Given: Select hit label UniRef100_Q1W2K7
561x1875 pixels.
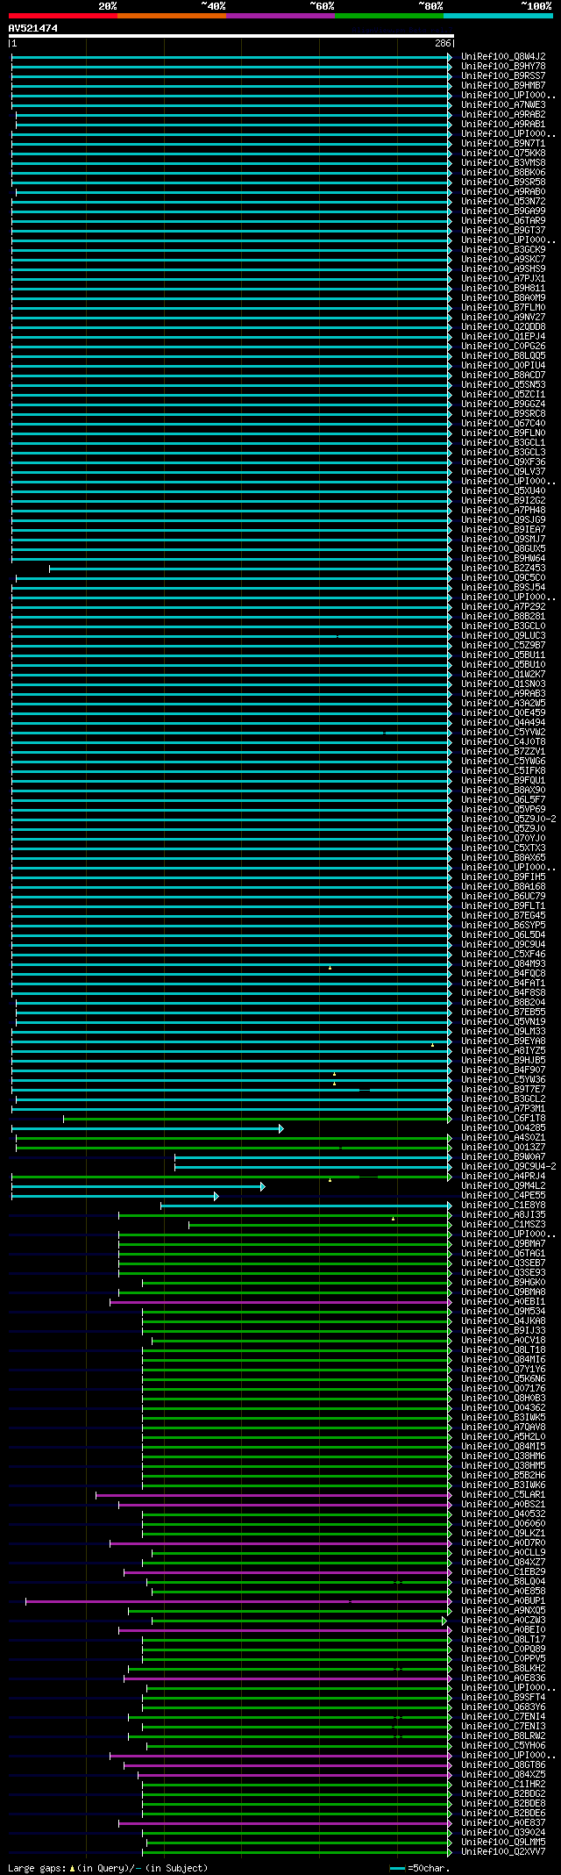Looking at the screenshot, I should pos(503,674).
